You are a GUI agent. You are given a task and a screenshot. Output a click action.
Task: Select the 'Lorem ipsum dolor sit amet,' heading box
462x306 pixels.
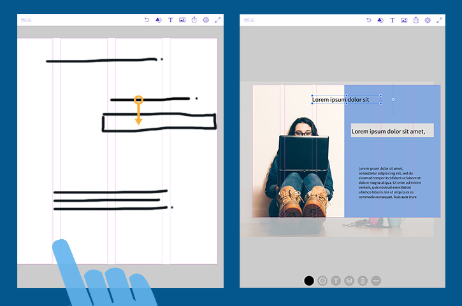392,130
